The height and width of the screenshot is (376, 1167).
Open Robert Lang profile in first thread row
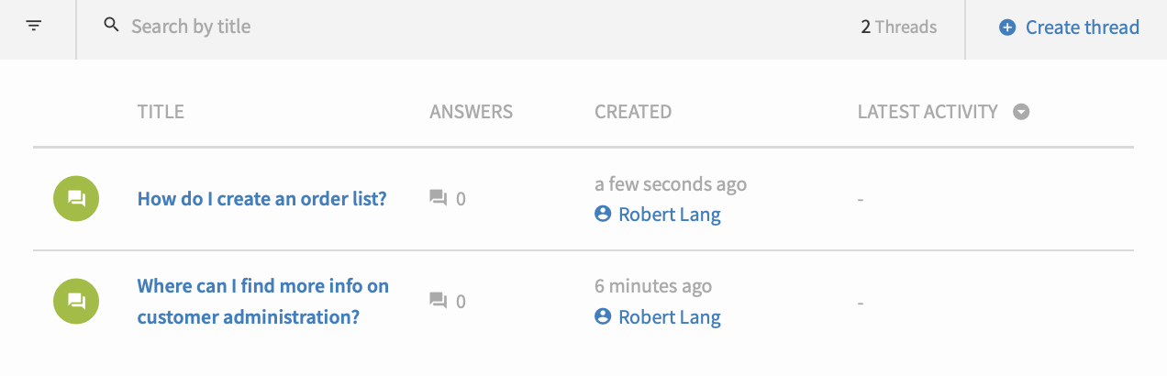click(670, 215)
